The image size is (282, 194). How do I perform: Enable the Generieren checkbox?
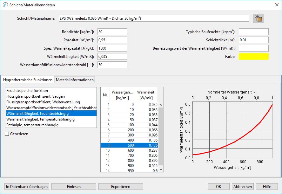point(7,134)
